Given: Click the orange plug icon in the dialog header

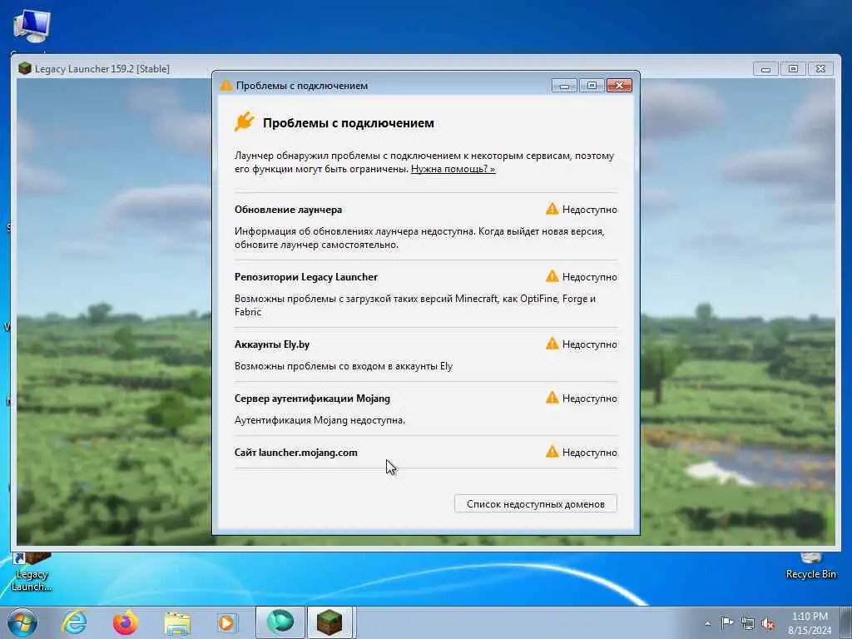Looking at the screenshot, I should (245, 121).
